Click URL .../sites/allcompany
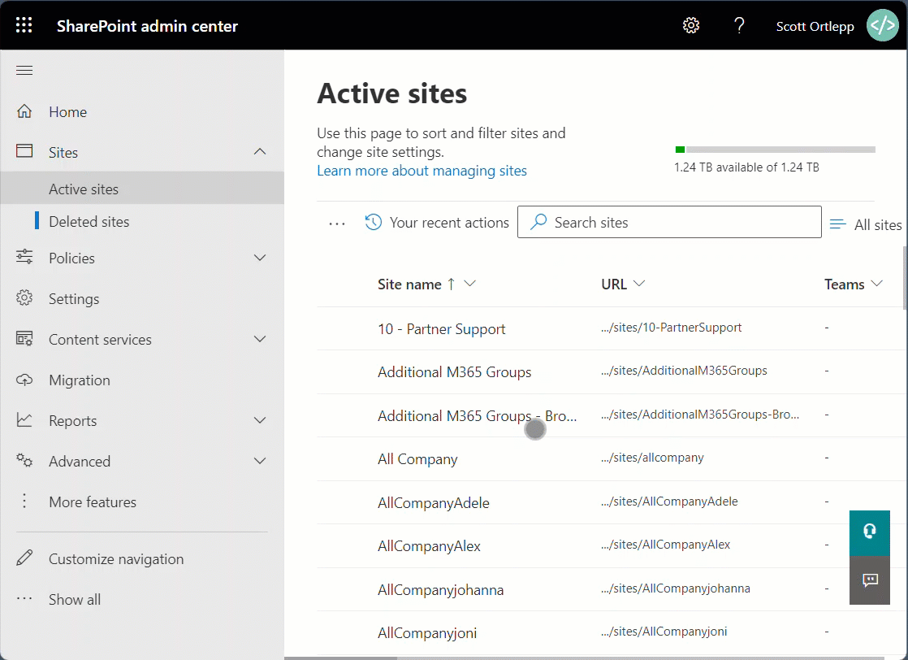908x660 pixels. click(652, 457)
